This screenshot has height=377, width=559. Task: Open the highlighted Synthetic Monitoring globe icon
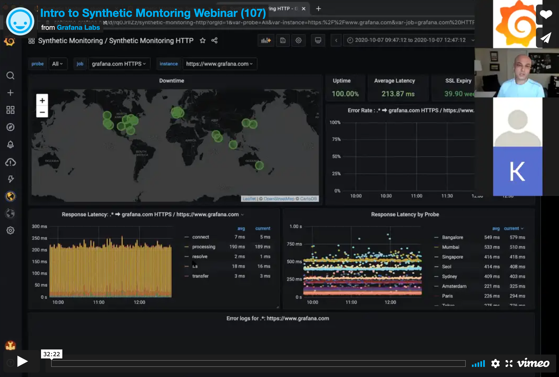tap(11, 196)
